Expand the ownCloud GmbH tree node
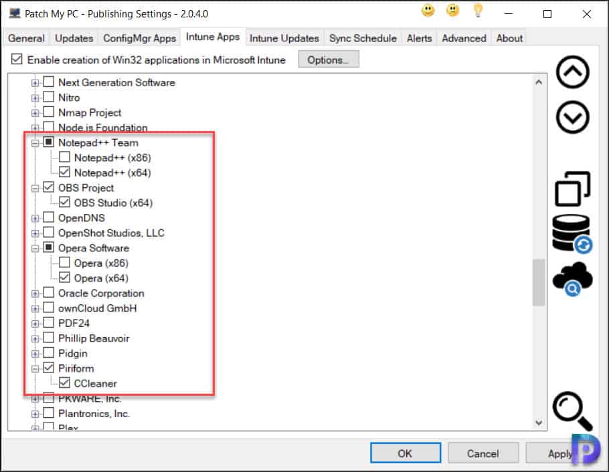This screenshot has width=609, height=472. coord(35,309)
